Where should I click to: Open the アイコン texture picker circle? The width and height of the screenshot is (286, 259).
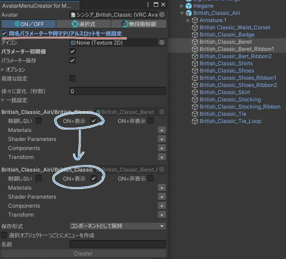point(162,42)
